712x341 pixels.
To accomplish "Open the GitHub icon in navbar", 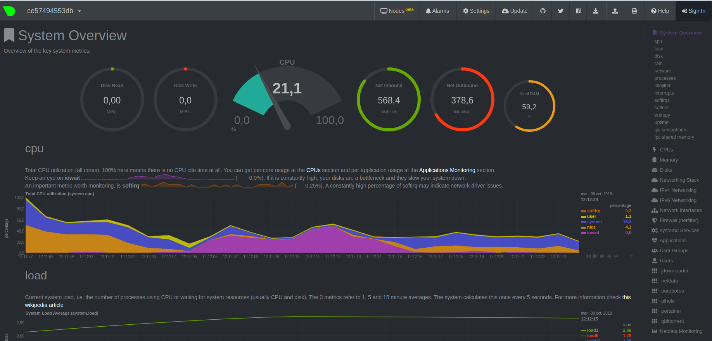I will pyautogui.click(x=543, y=11).
